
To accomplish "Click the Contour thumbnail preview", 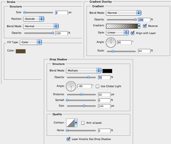I will [70, 123].
